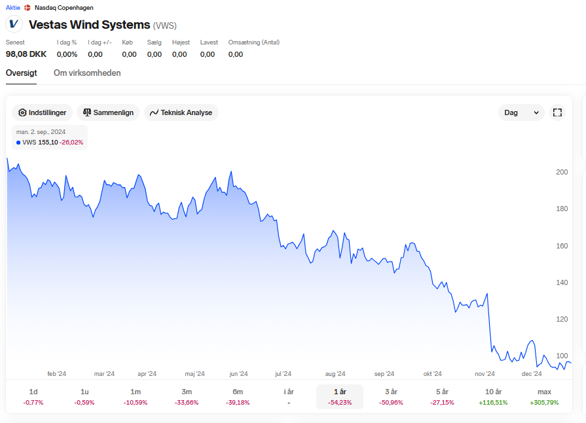
Task: Click the I dag % value 0,00%
Action: coord(67,54)
